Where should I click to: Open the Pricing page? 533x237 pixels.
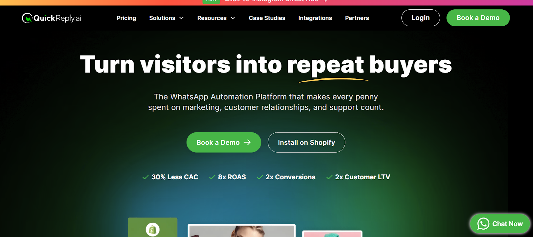coord(126,18)
